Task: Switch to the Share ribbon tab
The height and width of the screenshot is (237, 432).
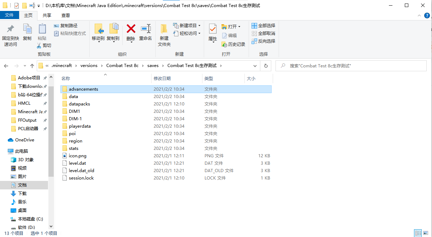Action: pos(47,16)
